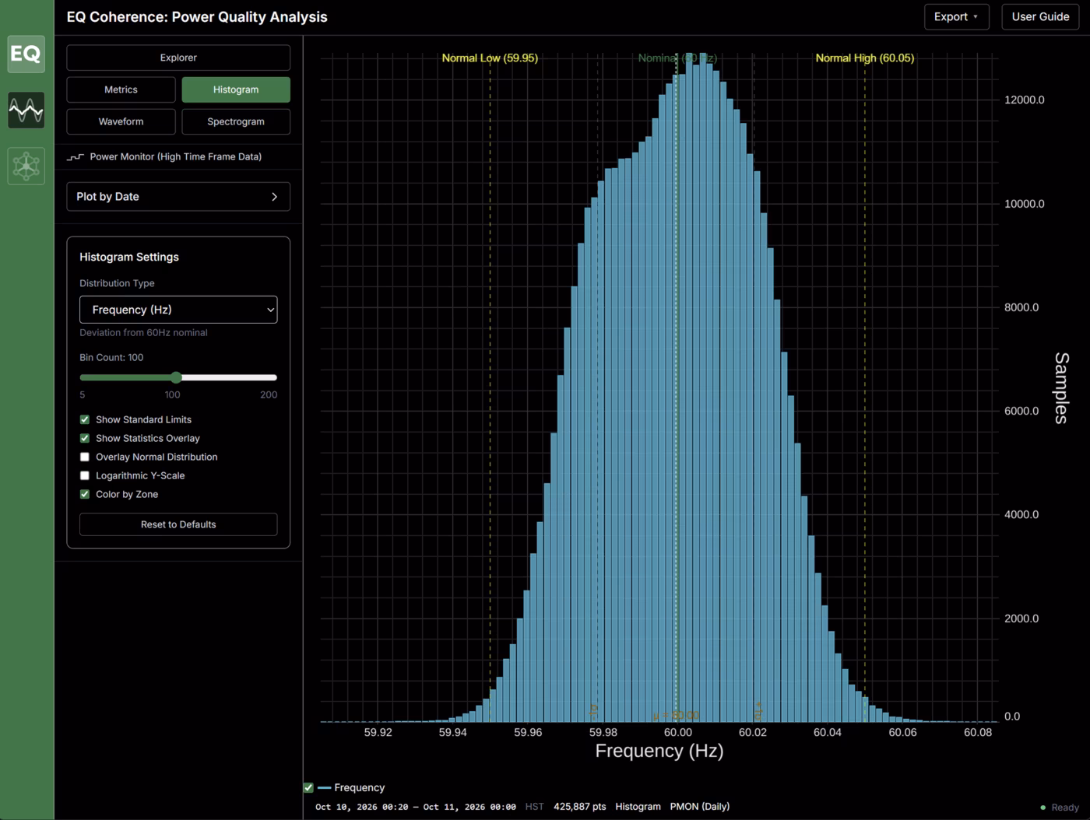Click the Deviation from 60Hz nominal hint
The image size is (1090, 820).
coord(143,333)
